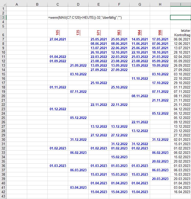Click cell 15.03.2021 in column E
The width and height of the screenshot is (191, 199).
(99, 174)
